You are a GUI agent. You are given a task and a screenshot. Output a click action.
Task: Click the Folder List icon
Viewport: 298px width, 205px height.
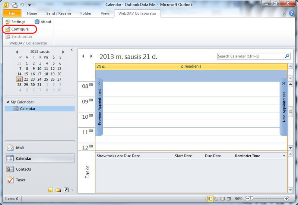click(x=58, y=190)
